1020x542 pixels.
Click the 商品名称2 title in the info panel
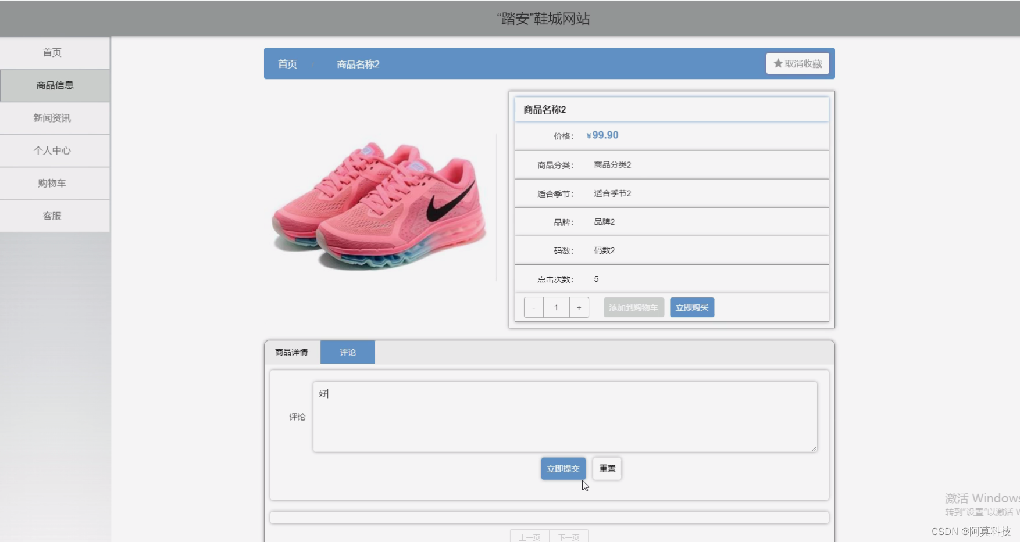tap(545, 109)
